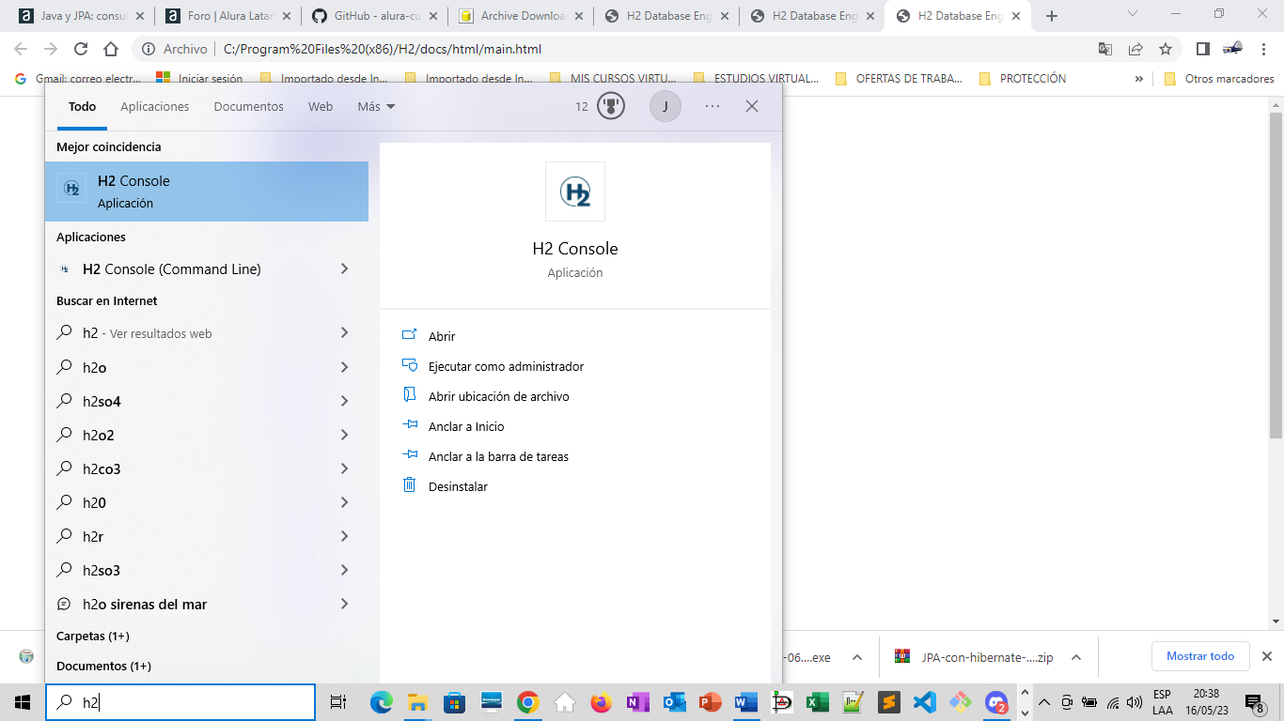Open Sublime Text from the taskbar
The image size is (1284, 721).
[888, 702]
